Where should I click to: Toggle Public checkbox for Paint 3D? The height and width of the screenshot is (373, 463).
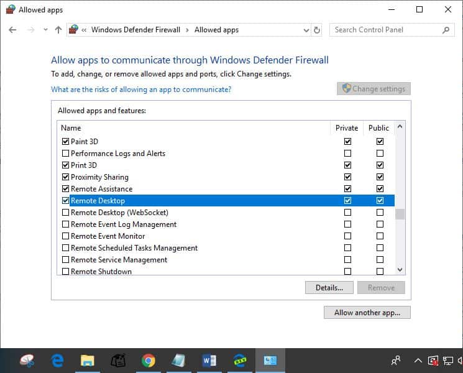[380, 142]
